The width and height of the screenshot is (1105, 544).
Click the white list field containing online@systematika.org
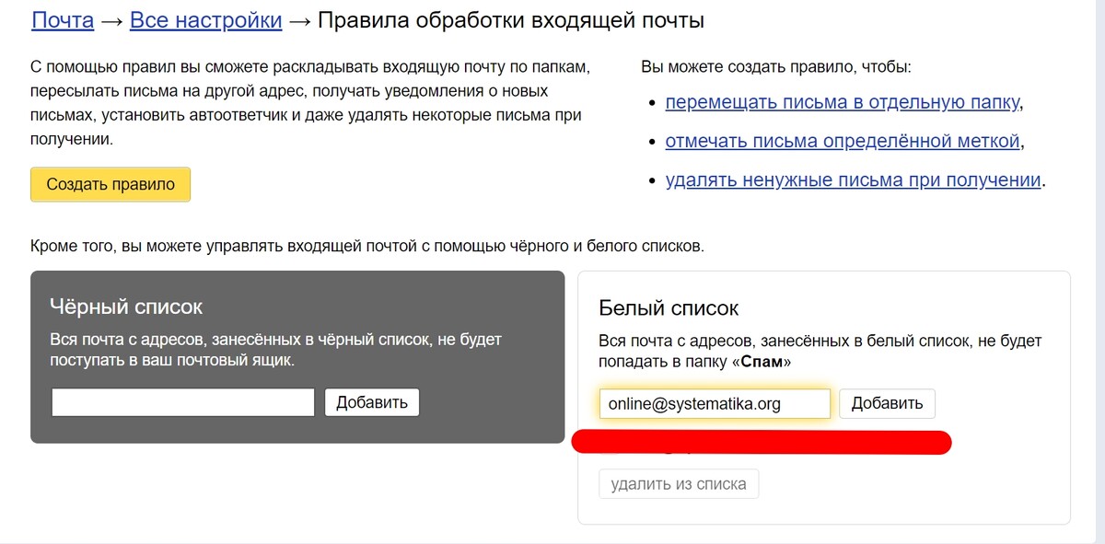[x=714, y=403]
